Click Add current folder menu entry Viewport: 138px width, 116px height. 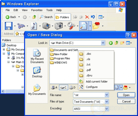96,82
